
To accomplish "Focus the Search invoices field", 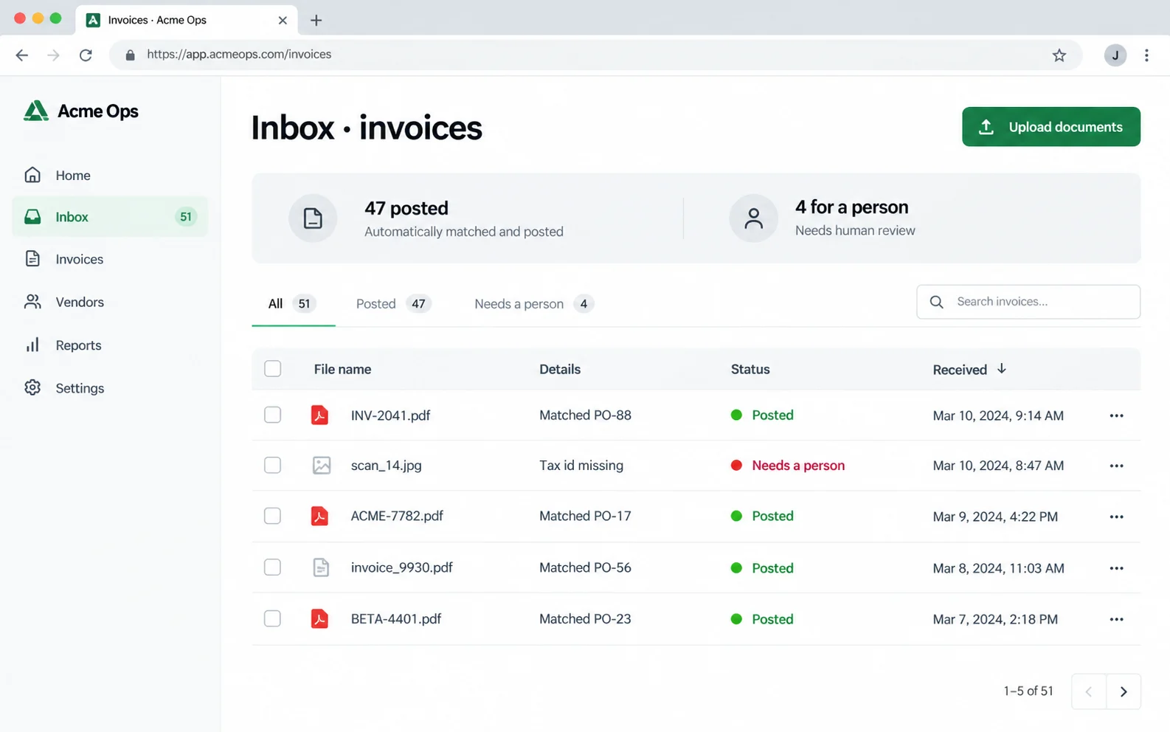I will (x=1028, y=302).
